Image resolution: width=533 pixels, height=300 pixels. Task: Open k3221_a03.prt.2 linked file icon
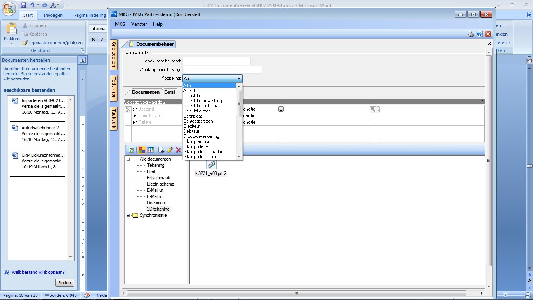pos(211,165)
